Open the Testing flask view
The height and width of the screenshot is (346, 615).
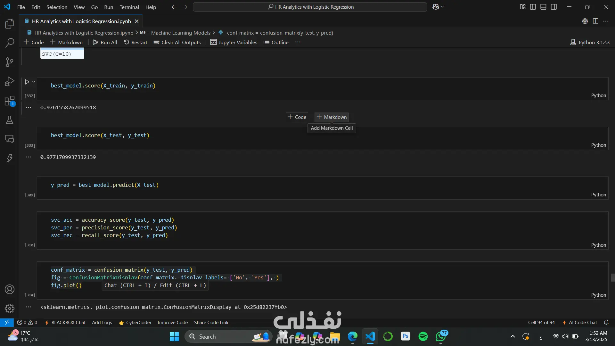10,120
